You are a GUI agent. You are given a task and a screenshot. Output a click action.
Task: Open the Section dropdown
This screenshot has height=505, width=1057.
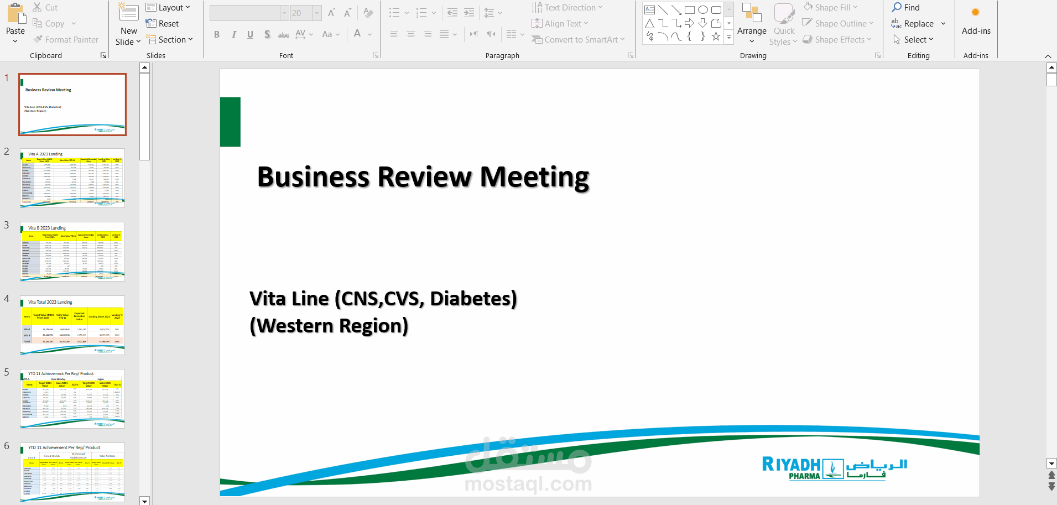pos(169,40)
